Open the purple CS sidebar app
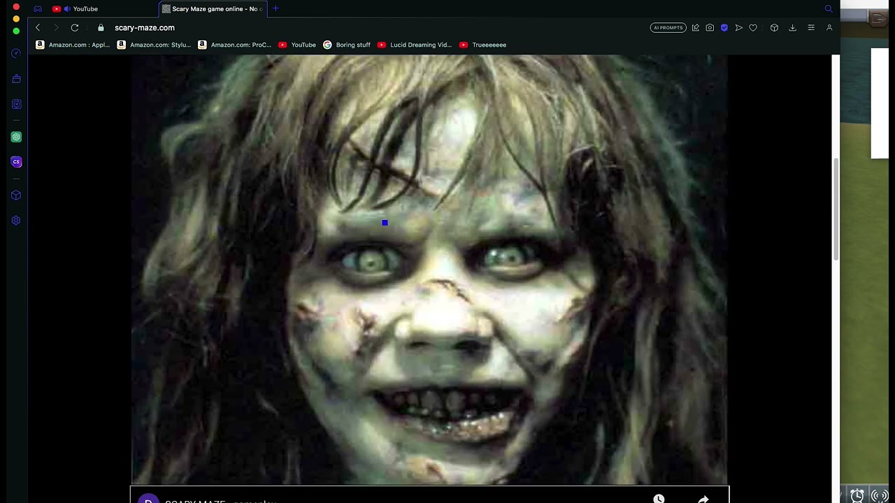Viewport: 895px width, 503px height. point(16,162)
